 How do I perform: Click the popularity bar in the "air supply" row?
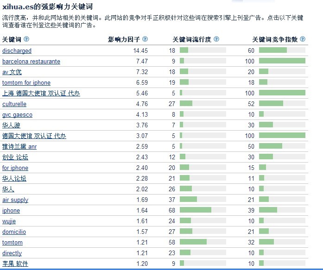tap(188, 200)
